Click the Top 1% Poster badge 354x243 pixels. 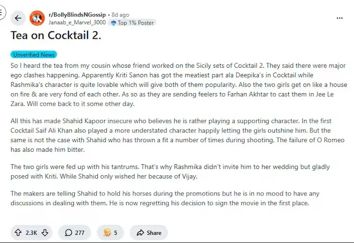[132, 23]
